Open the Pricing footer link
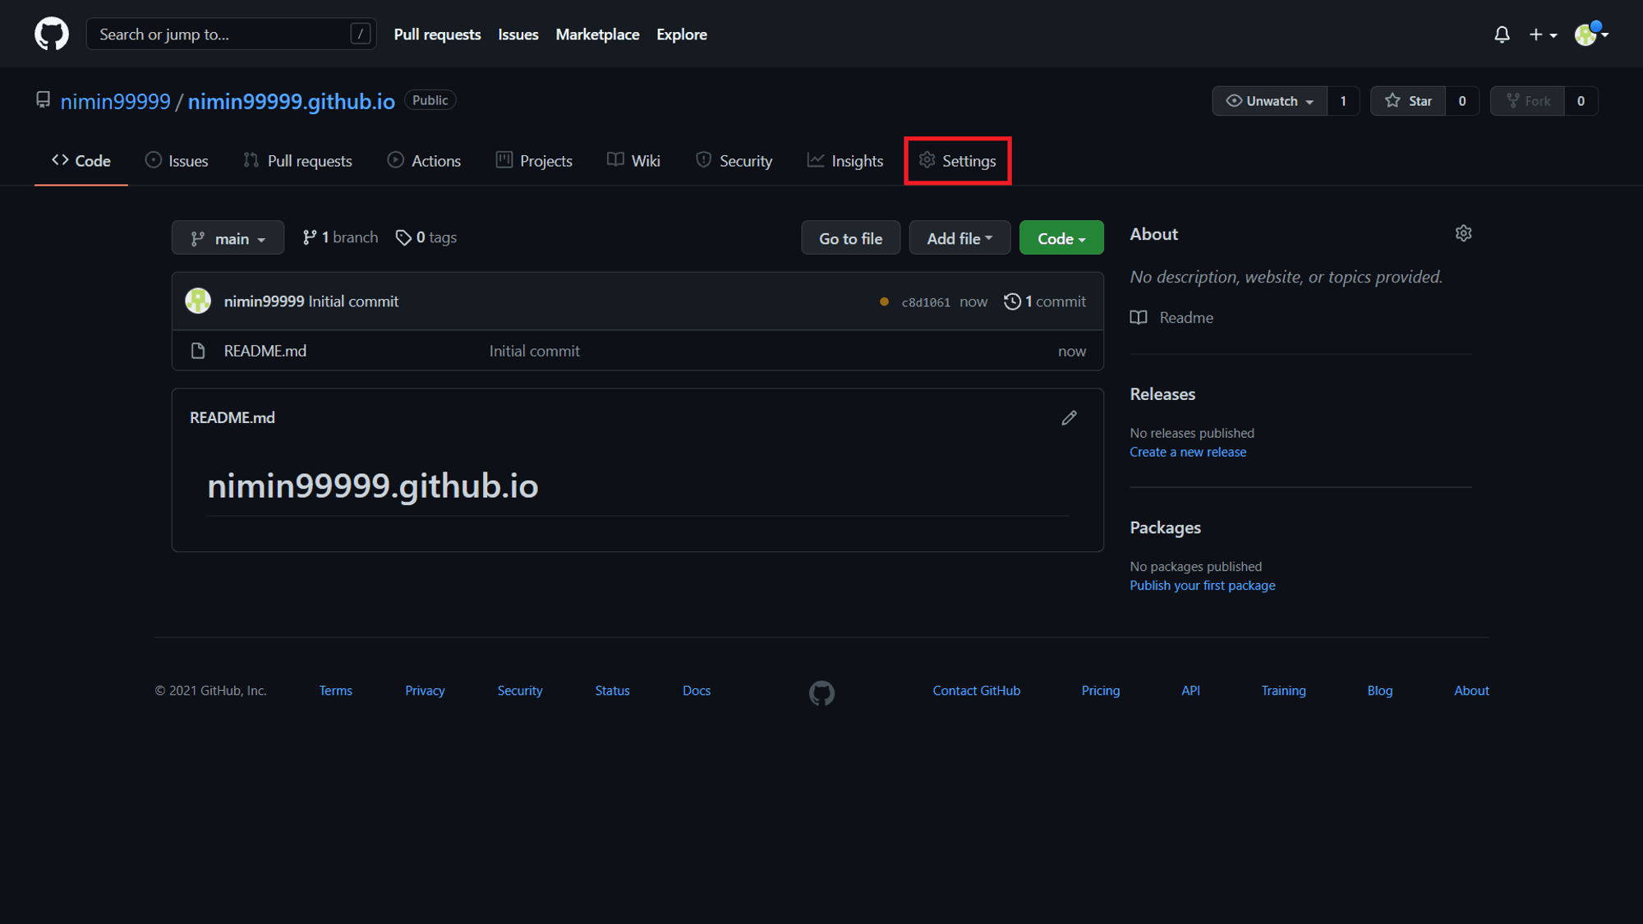Viewport: 1643px width, 924px height. pyautogui.click(x=1100, y=691)
